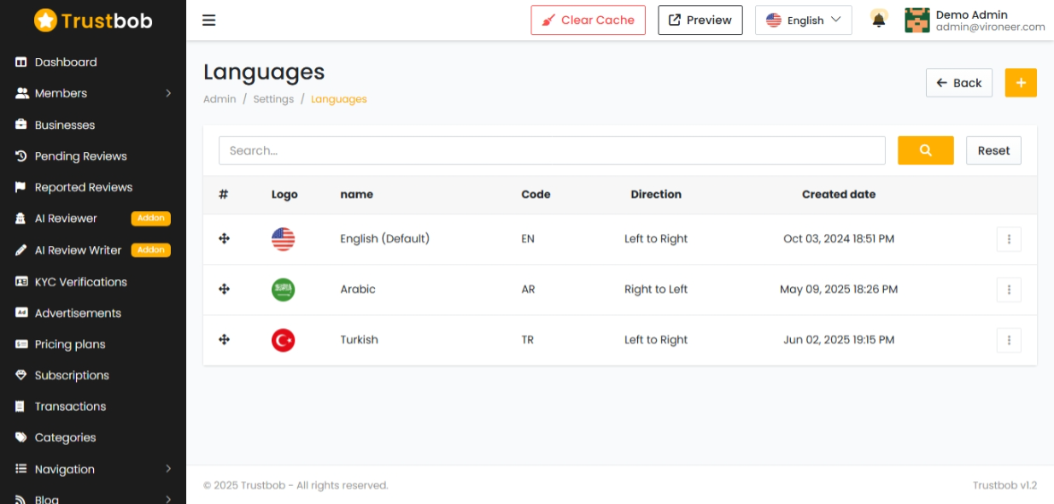Click the Turkish flag logo
This screenshot has width=1054, height=504.
[x=283, y=340]
